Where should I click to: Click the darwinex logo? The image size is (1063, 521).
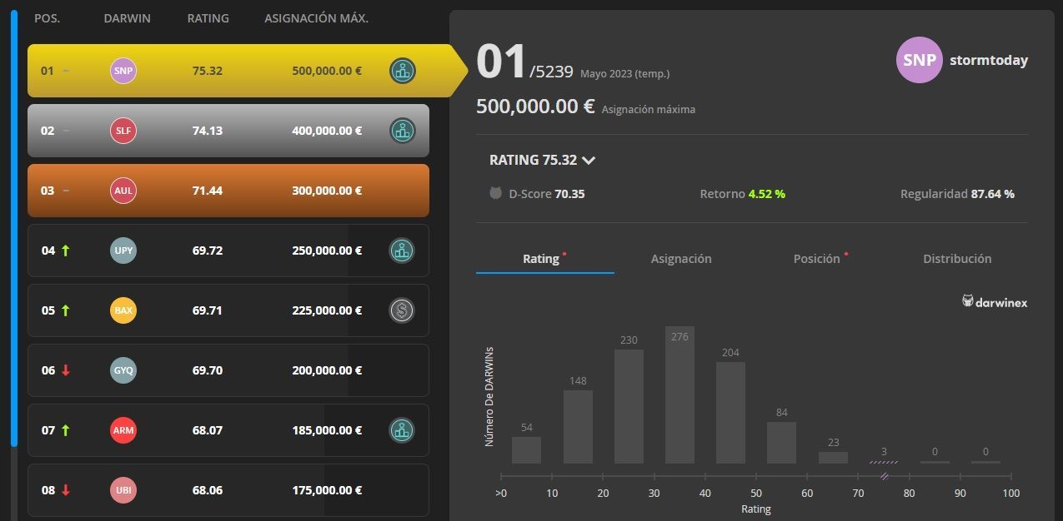pyautogui.click(x=995, y=302)
